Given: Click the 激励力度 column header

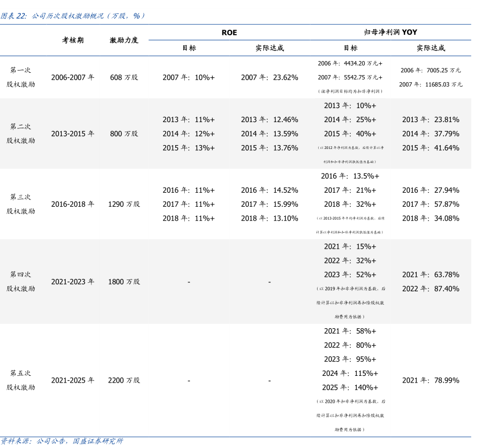Looking at the screenshot, I should [124, 40].
